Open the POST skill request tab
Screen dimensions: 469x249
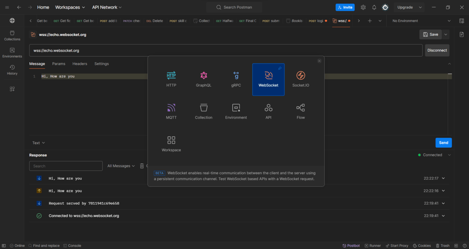point(178,21)
